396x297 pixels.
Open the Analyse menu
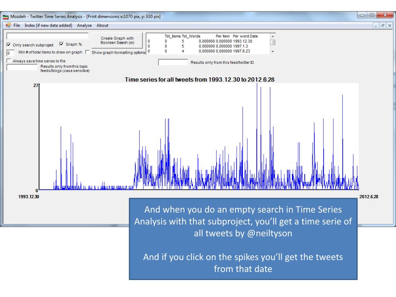point(84,25)
